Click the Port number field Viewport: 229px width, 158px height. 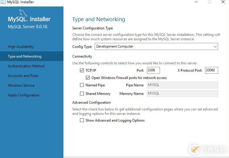coord(153,70)
